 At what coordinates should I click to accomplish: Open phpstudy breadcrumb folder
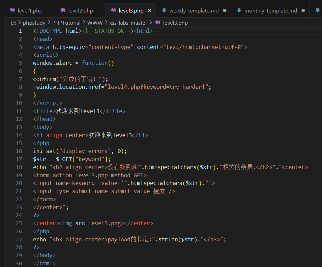pyautogui.click(x=34, y=23)
